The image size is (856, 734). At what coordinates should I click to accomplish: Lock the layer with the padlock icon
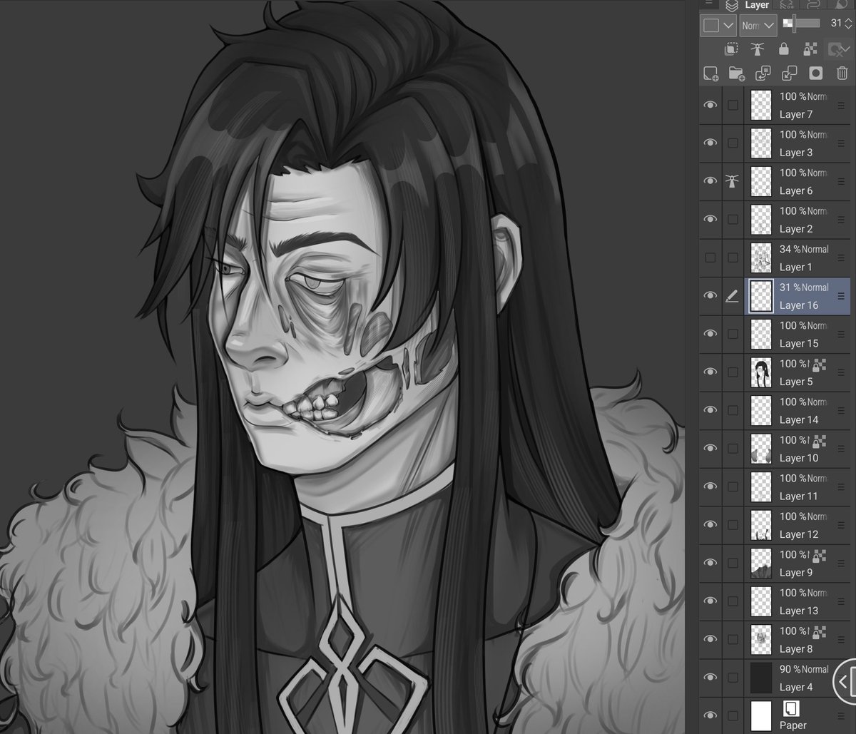point(784,49)
